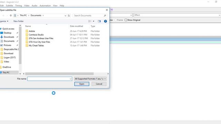Open the Timing menu
This screenshot has height=124, width=221.
pyautogui.click(x=18, y=6)
